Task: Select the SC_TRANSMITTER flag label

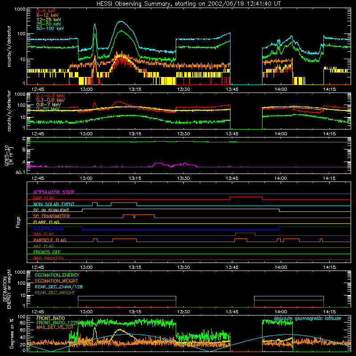Action: pyautogui.click(x=52, y=216)
